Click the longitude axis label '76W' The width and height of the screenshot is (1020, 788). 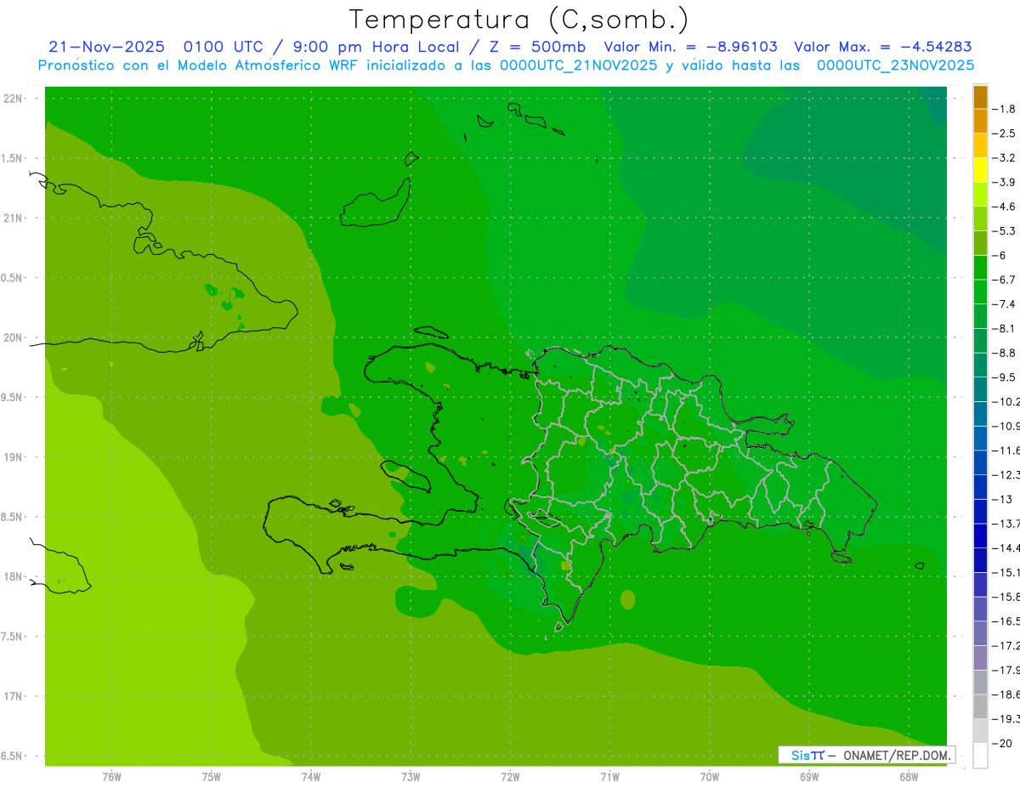coord(111,777)
